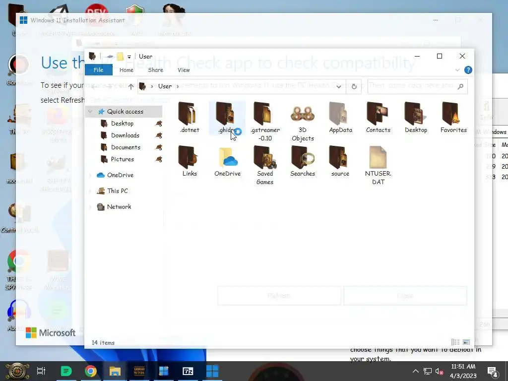Open File Explorer on the taskbar
This screenshot has height=381, width=508.
coord(115,371)
